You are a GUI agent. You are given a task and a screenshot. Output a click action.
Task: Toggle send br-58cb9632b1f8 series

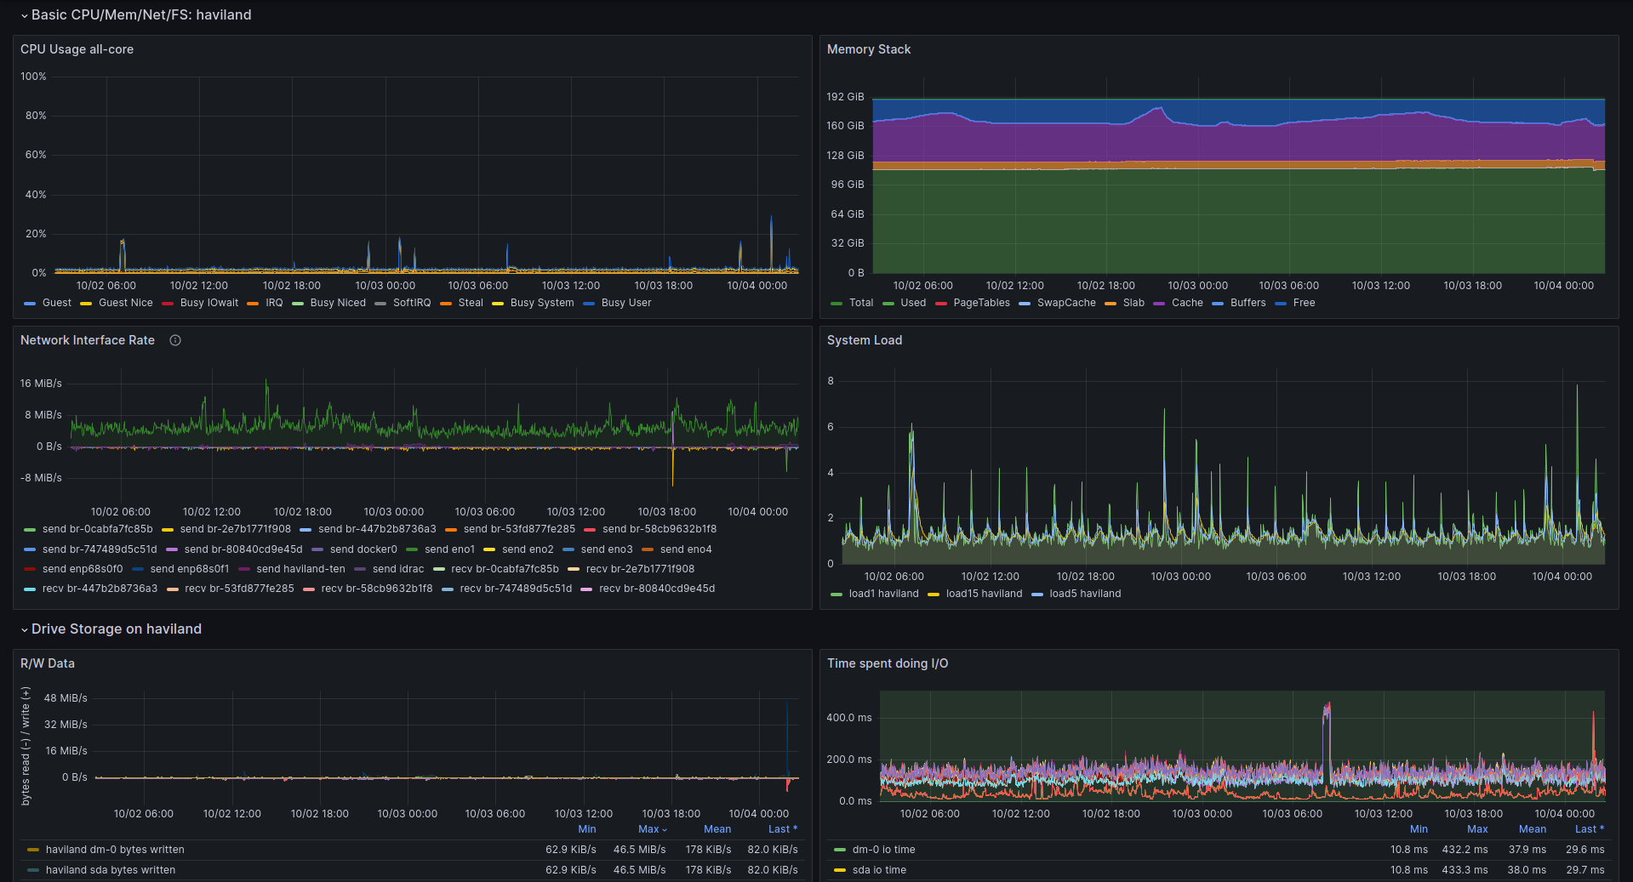[x=659, y=529]
